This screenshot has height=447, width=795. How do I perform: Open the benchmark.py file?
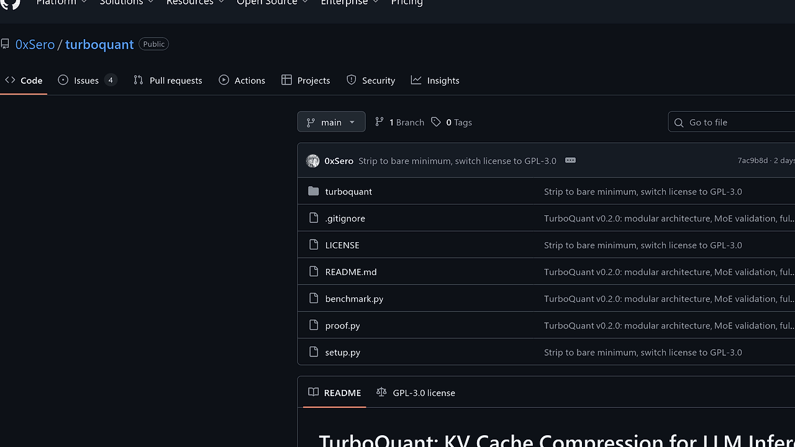click(354, 299)
